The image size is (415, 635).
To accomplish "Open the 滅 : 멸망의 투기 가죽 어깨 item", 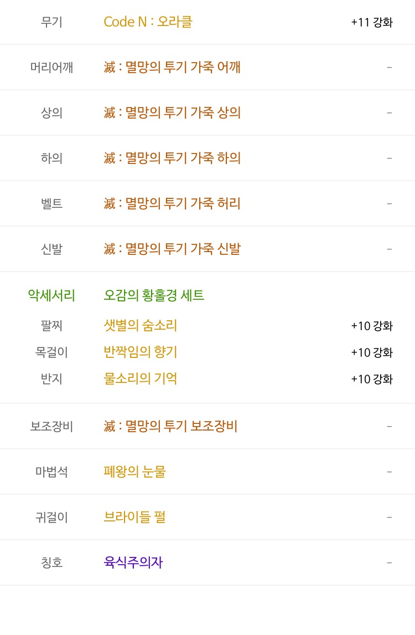I will [x=172, y=68].
